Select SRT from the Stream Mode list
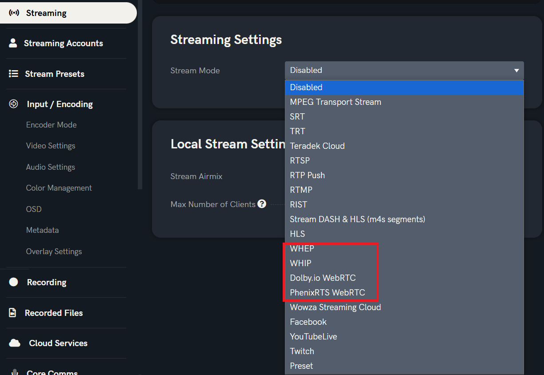The height and width of the screenshot is (375, 544). 297,116
